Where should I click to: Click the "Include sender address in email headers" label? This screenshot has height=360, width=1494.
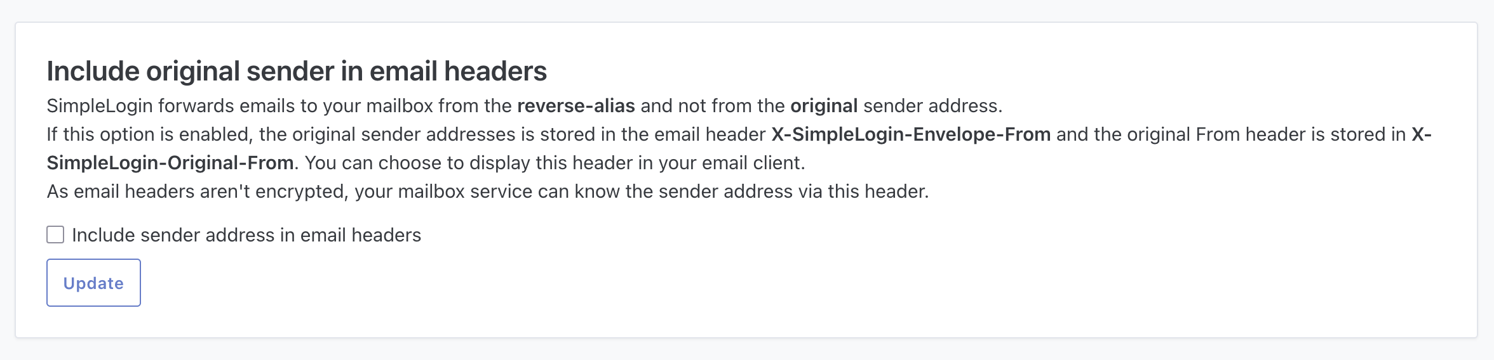point(246,235)
